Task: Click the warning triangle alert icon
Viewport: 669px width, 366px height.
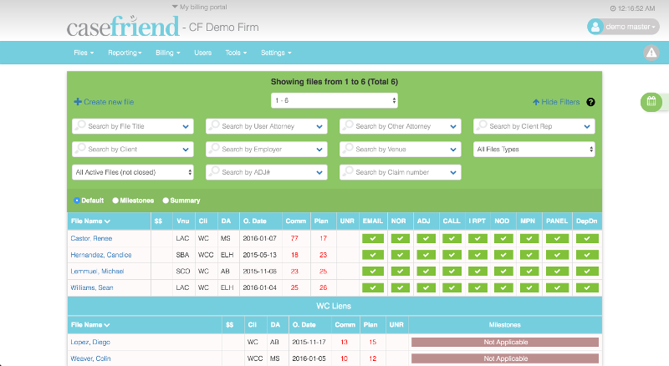Action: 651,53
